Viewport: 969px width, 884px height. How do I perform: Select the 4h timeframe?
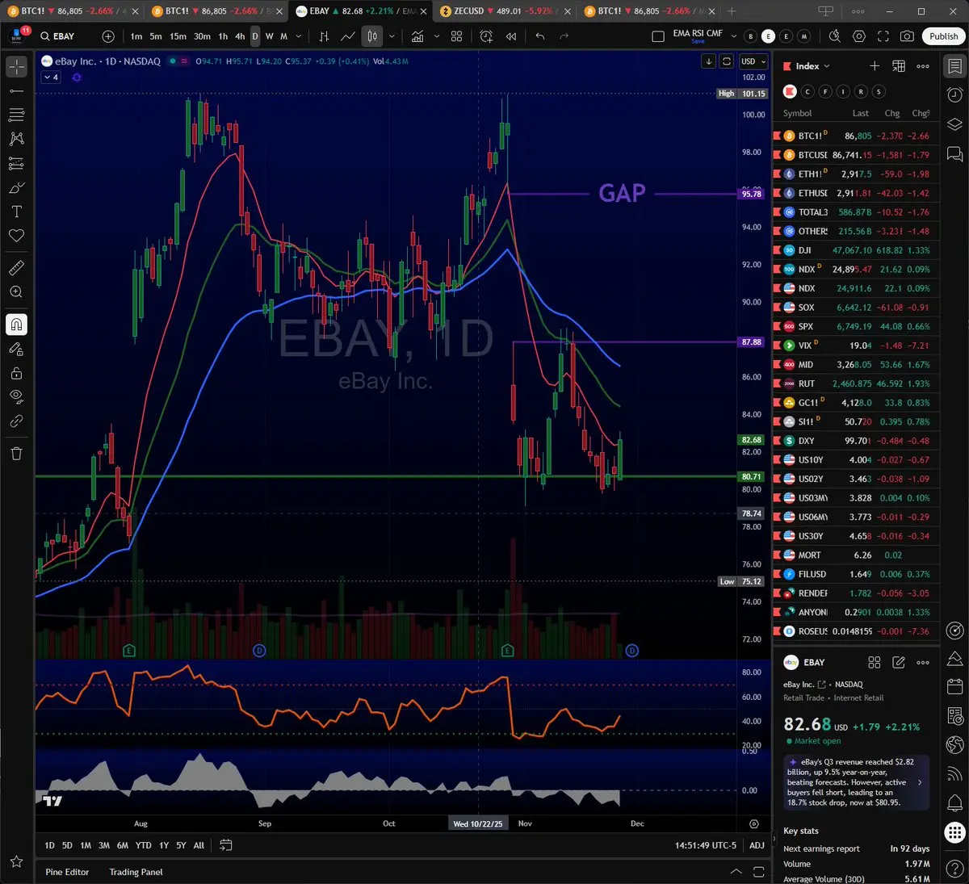click(x=240, y=36)
